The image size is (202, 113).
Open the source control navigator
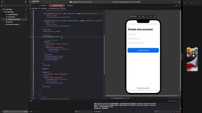coord(5,6)
